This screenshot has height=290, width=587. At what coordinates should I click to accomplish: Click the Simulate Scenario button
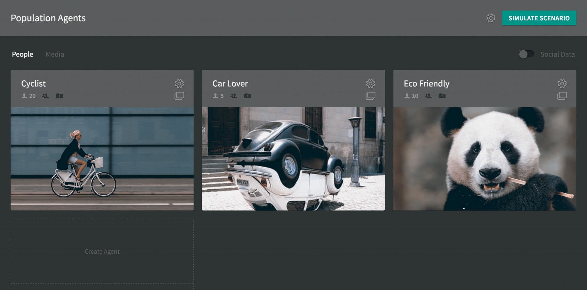coord(539,18)
